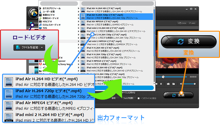The image size is (220, 125).
Task: Expand the ロスレスオーディオ submenu arrow
Action: 79,25
